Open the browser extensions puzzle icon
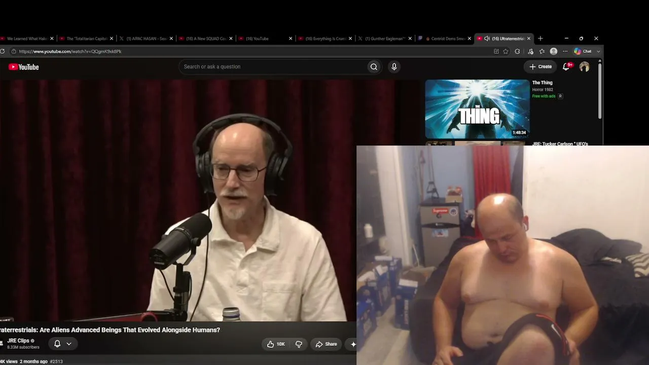Viewport: 649px width, 365px height. (517, 51)
